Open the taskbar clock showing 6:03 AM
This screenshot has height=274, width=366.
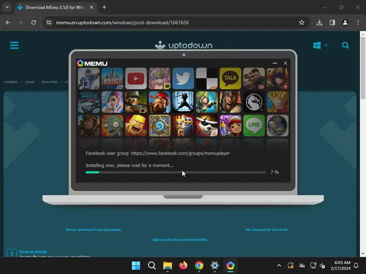[341, 265]
